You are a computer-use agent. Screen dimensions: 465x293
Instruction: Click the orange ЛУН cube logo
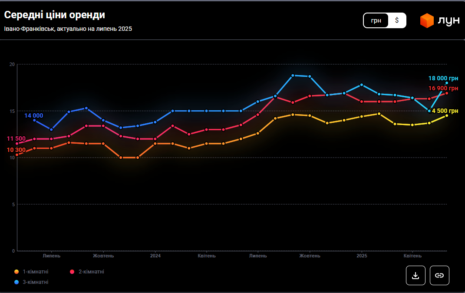(427, 20)
